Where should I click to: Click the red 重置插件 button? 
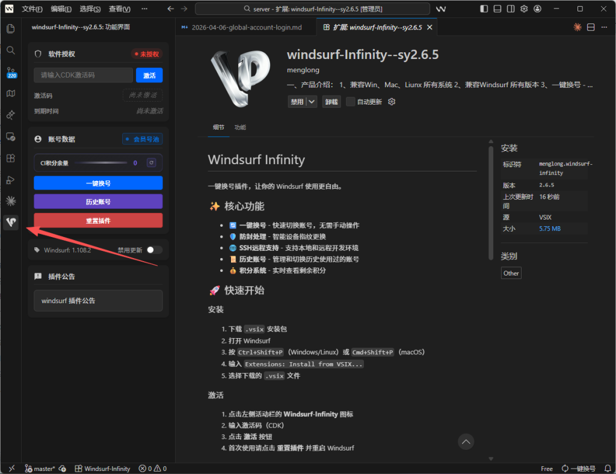point(98,221)
